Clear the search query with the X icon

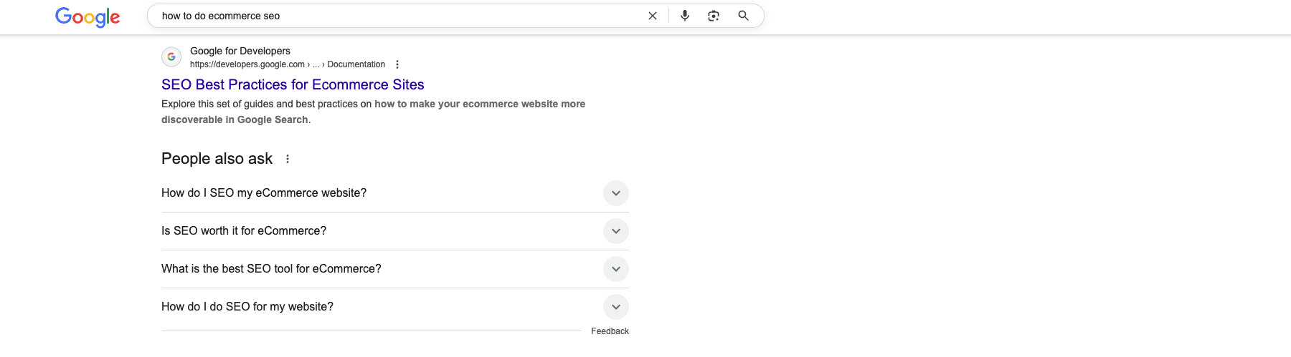pos(653,16)
